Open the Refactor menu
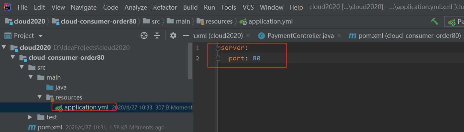 click(x=165, y=7)
